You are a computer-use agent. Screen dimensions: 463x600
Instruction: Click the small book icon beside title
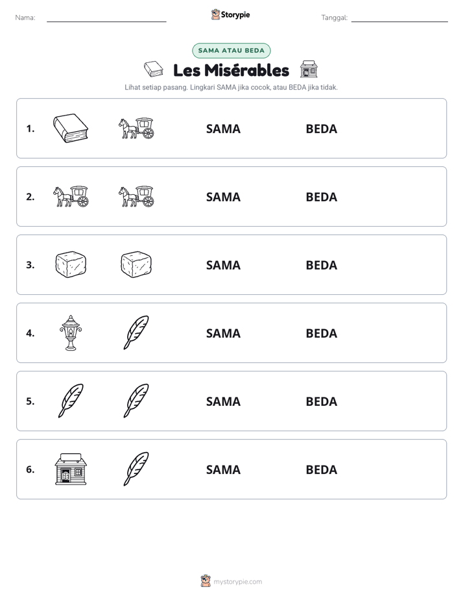(x=154, y=69)
